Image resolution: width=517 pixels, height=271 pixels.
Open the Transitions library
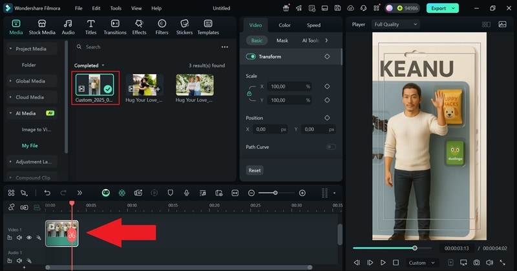(115, 27)
